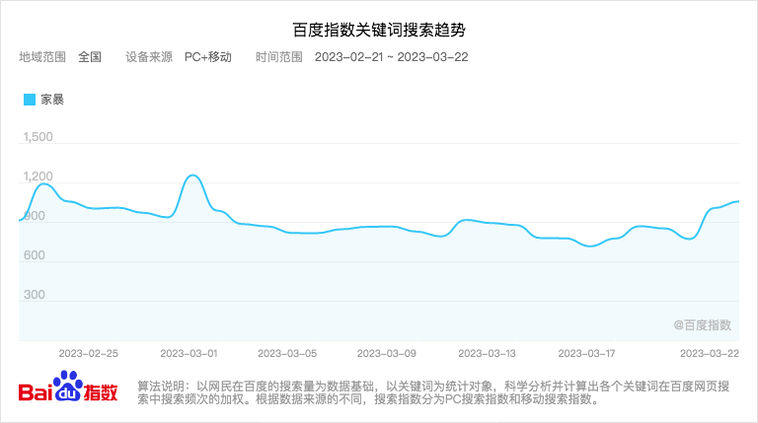Click the PC+移动 device value
758x423 pixels.
pos(208,57)
